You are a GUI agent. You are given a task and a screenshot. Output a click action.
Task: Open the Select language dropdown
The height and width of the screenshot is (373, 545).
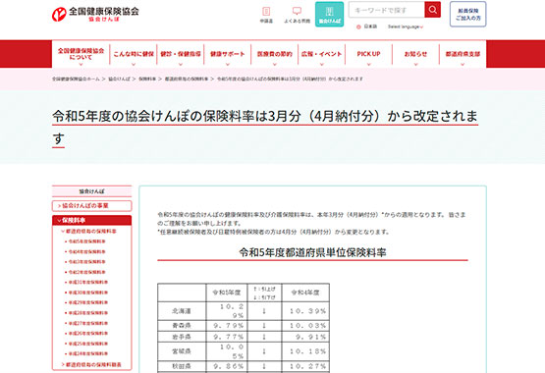tap(406, 27)
